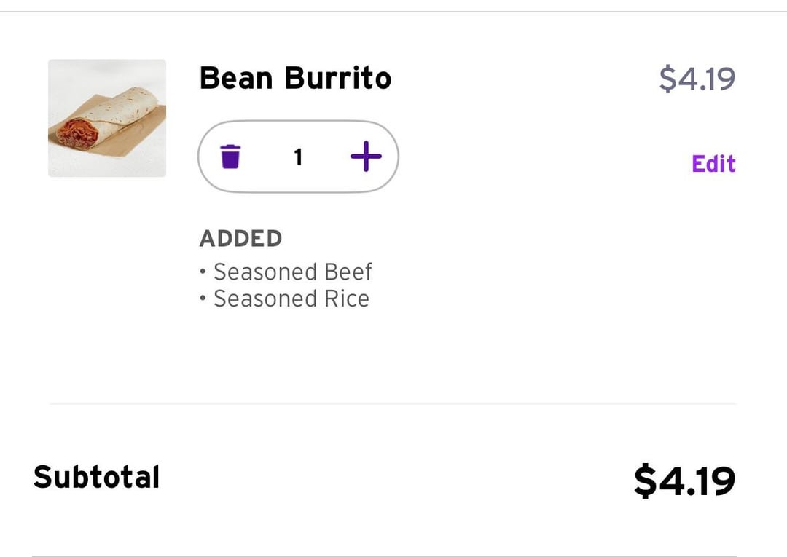The width and height of the screenshot is (787, 557).
Task: Click the bold subtotal amount $4.19
Action: click(x=684, y=481)
